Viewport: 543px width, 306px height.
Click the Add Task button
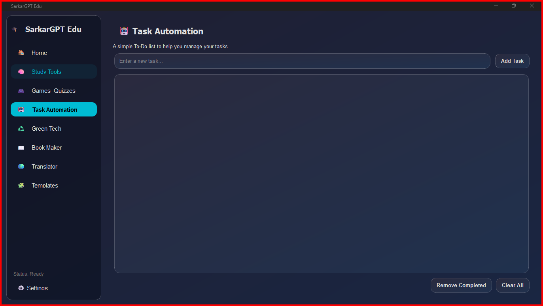(512, 61)
